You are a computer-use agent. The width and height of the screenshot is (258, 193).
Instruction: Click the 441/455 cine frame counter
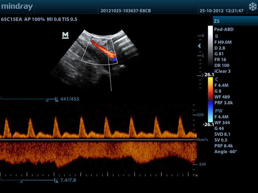click(70, 99)
